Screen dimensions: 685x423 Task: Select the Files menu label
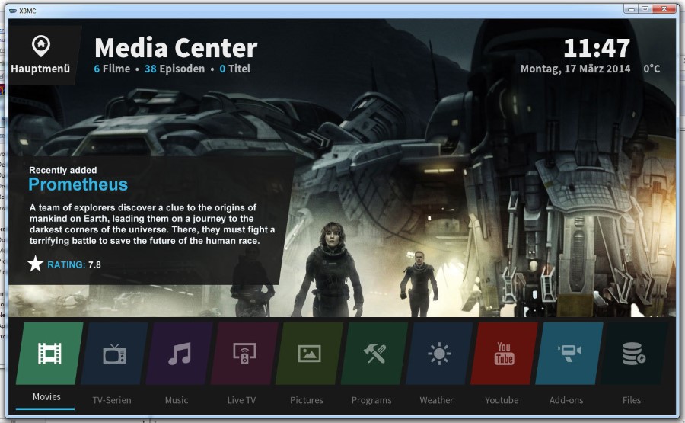632,400
